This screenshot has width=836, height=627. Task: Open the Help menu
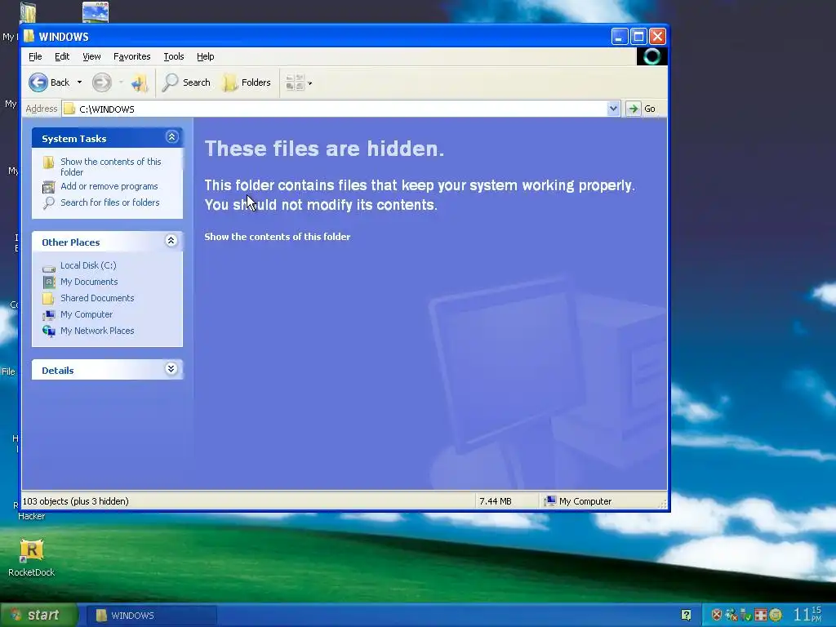coord(205,56)
